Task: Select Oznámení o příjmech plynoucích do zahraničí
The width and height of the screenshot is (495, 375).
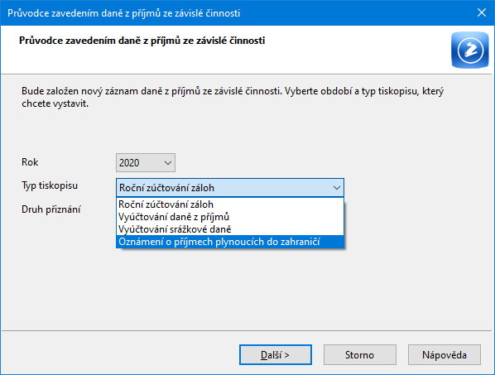Action: [230, 242]
